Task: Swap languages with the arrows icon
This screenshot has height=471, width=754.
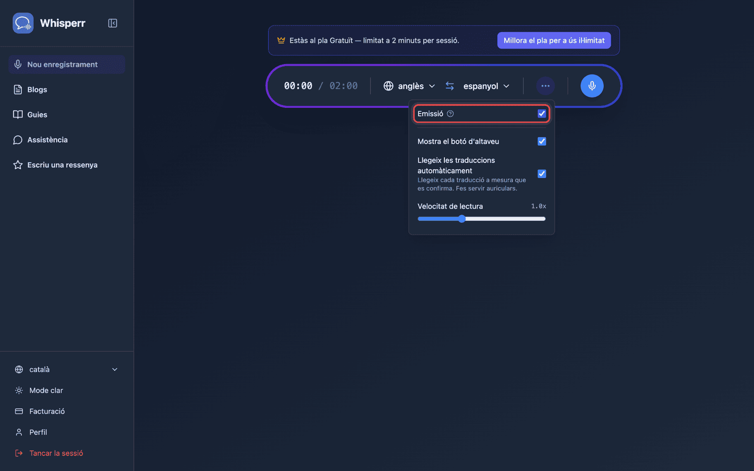Action: tap(450, 86)
